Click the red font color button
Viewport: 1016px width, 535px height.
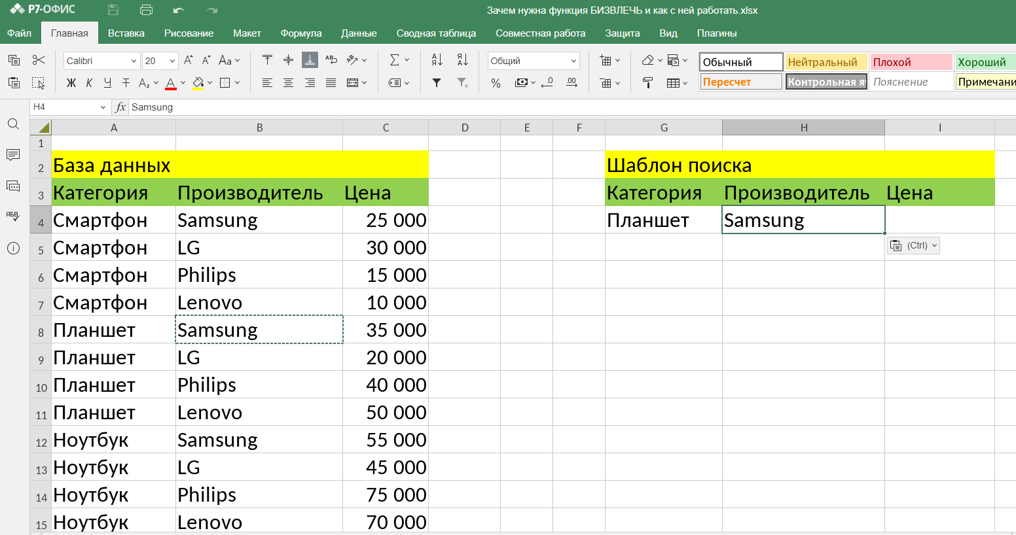(x=171, y=83)
